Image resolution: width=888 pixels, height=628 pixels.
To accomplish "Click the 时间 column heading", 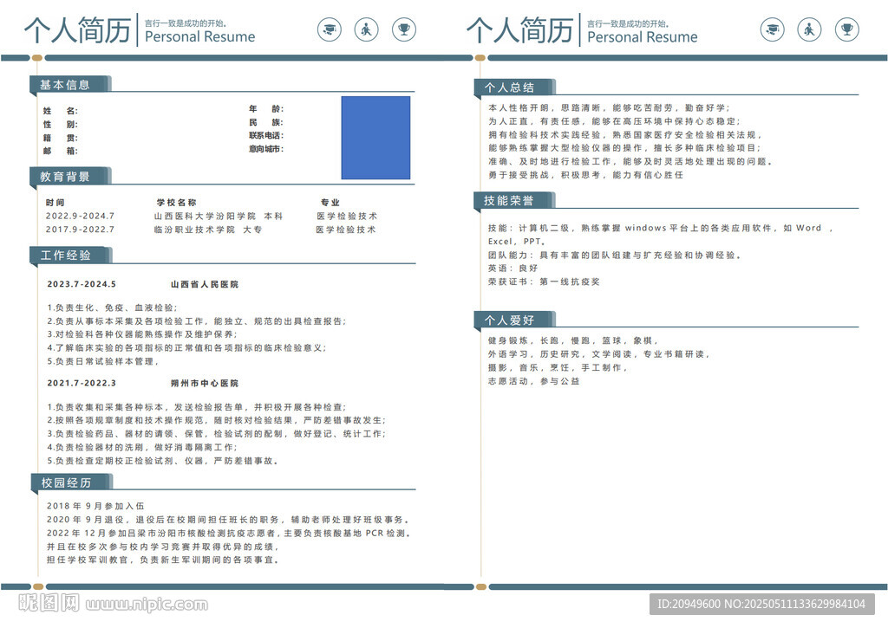I will [x=55, y=203].
